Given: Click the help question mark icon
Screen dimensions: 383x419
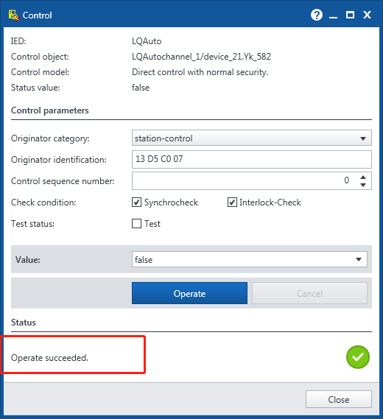Looking at the screenshot, I should tap(317, 15).
